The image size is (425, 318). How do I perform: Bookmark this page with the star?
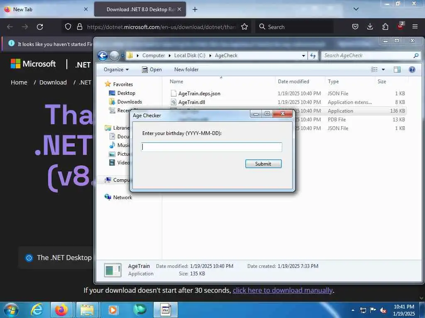click(x=244, y=26)
